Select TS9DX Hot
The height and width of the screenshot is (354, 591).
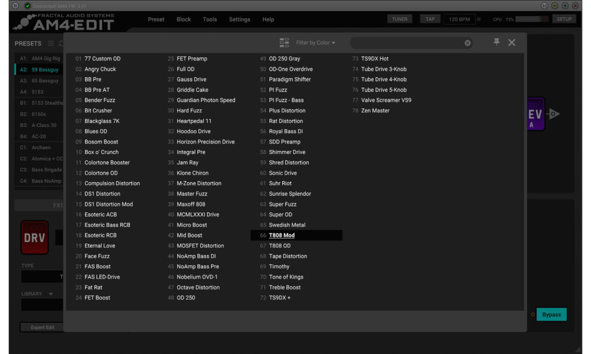click(375, 59)
